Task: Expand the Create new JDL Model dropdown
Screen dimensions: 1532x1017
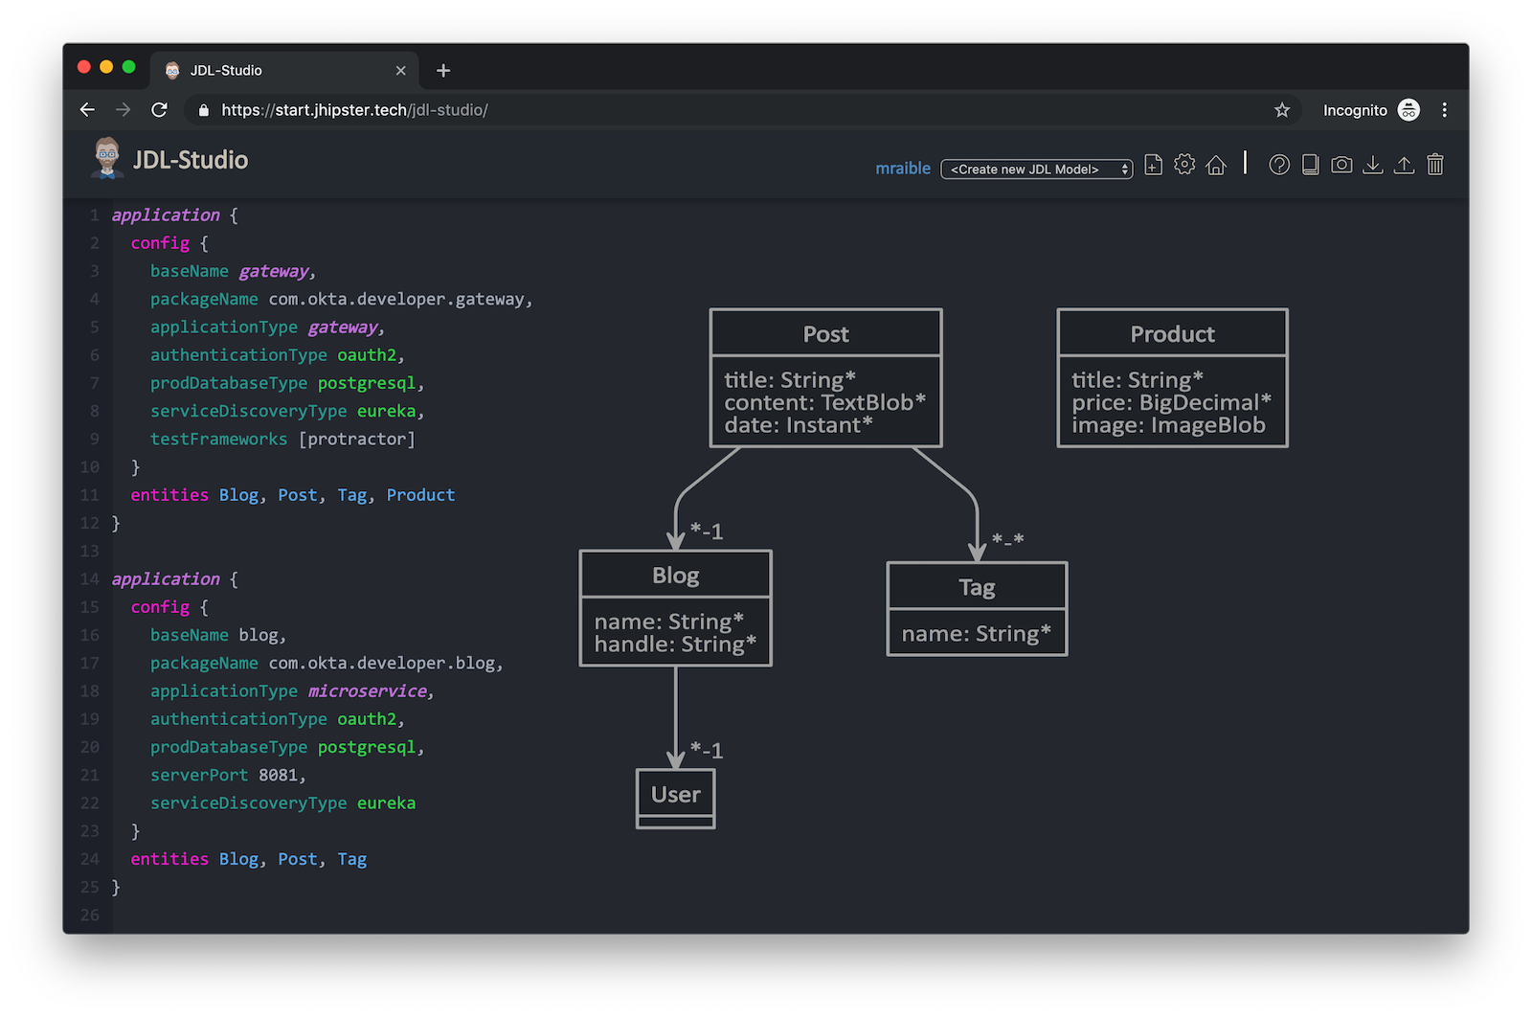Action: (1036, 169)
